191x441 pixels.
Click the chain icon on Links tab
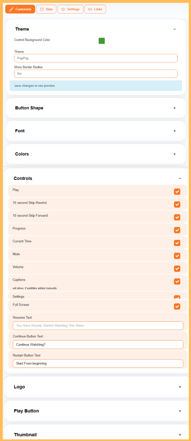(90, 9)
